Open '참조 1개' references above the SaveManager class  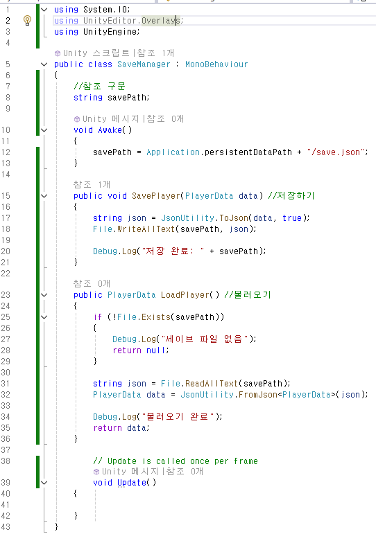click(155, 53)
